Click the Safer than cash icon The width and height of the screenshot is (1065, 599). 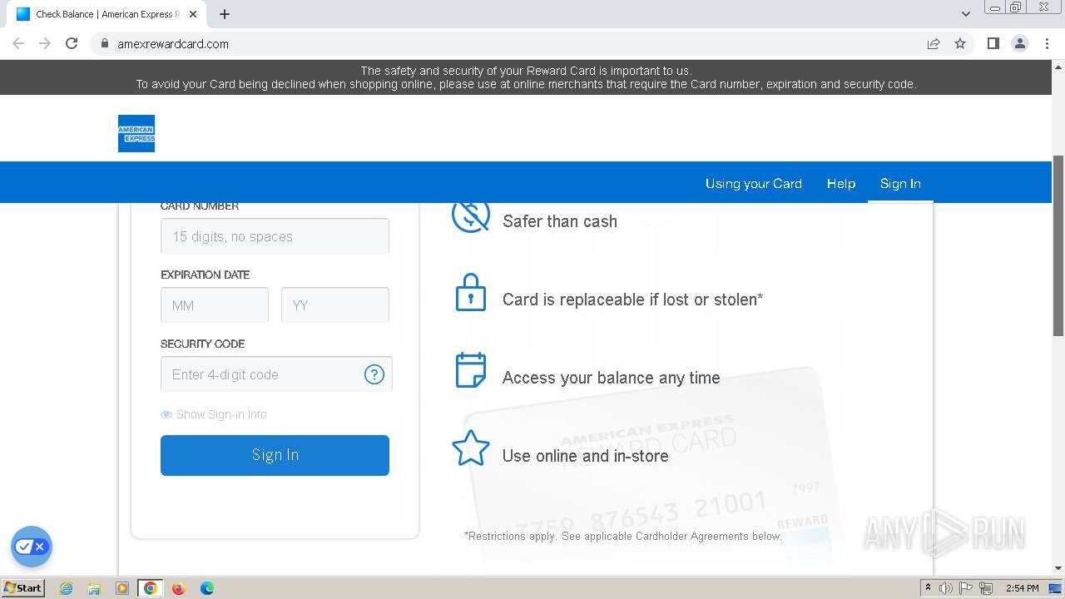click(x=471, y=215)
